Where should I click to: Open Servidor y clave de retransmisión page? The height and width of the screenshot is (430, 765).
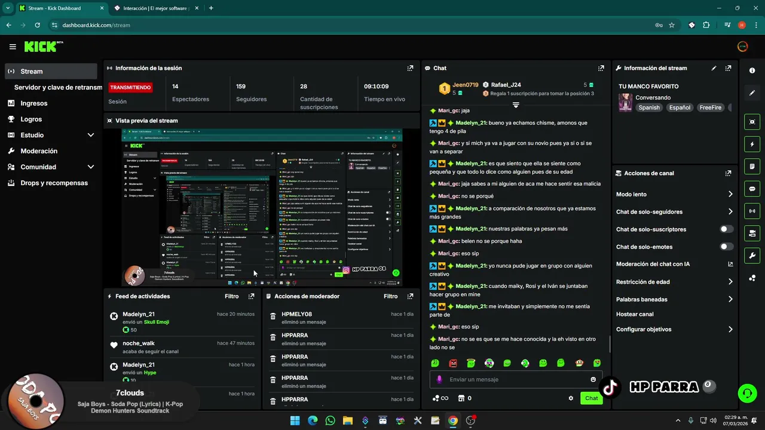click(x=58, y=87)
